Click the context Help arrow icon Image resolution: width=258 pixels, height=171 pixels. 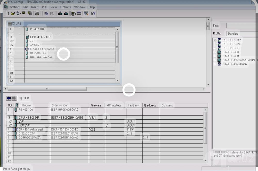tap(93, 13)
